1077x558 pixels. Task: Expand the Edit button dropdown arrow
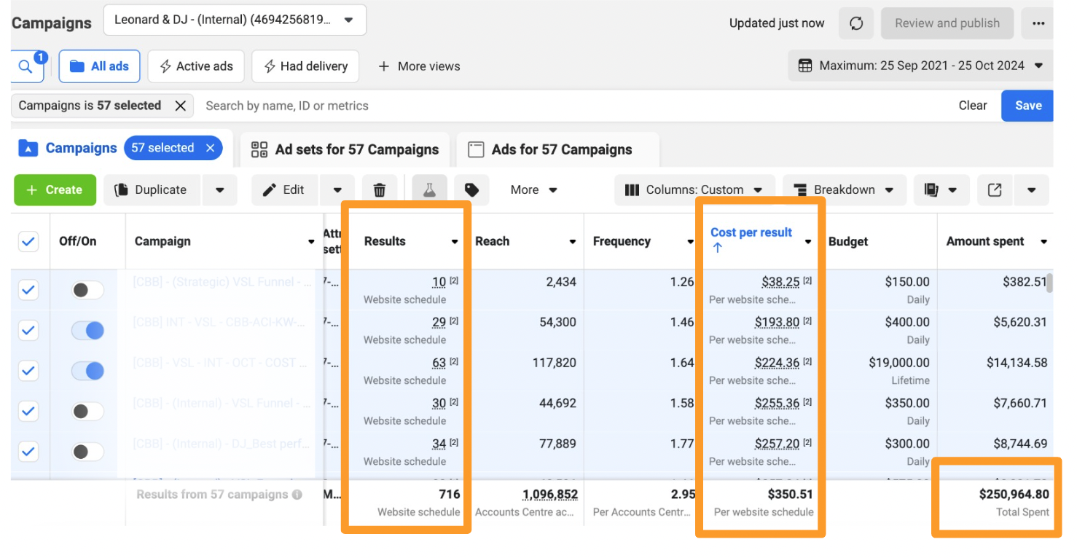click(337, 190)
